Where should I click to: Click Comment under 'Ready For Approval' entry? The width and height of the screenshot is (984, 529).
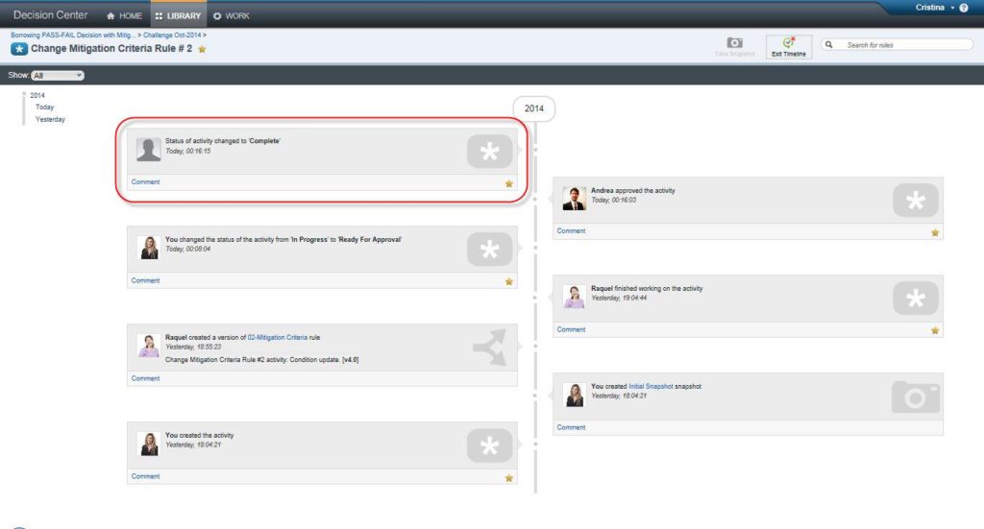pyautogui.click(x=146, y=281)
